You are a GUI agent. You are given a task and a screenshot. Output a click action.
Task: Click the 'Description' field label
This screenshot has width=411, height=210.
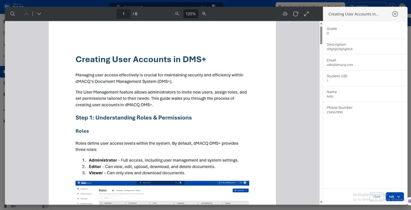[336, 44]
